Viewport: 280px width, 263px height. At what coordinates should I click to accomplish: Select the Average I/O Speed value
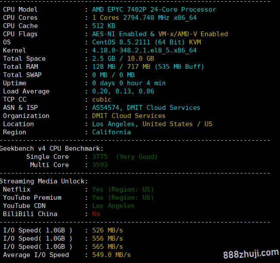click(x=111, y=255)
